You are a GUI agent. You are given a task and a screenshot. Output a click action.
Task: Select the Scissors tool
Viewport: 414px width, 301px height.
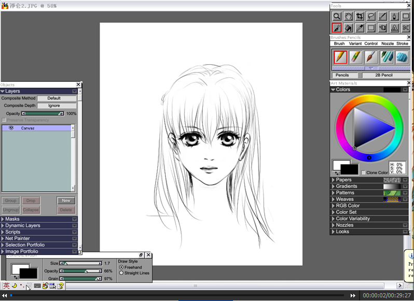[x=406, y=28]
